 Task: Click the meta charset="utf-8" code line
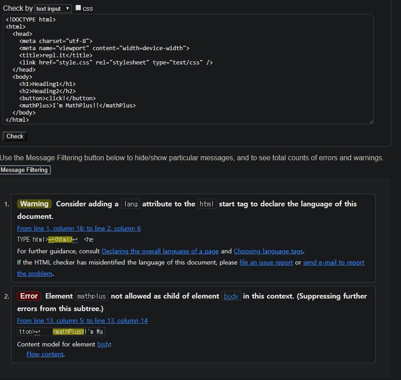tap(56, 41)
